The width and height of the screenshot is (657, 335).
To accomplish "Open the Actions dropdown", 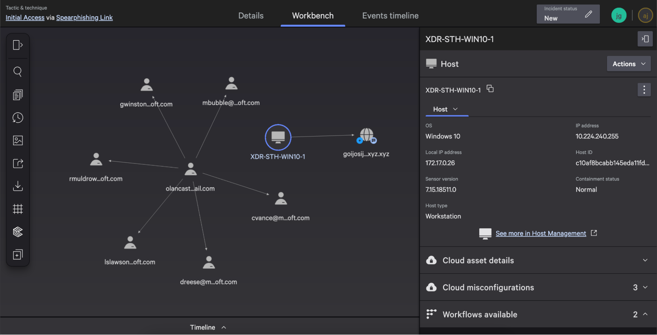I will (628, 64).
